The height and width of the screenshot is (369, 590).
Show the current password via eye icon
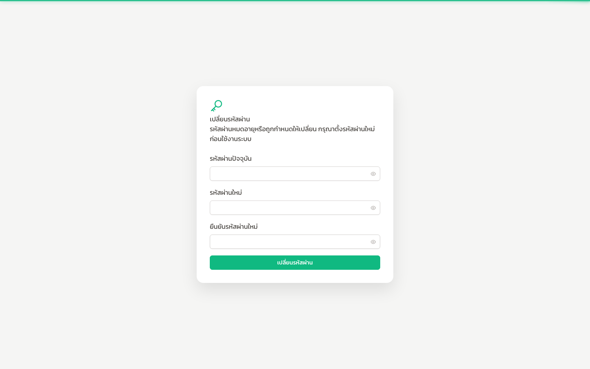(373, 174)
